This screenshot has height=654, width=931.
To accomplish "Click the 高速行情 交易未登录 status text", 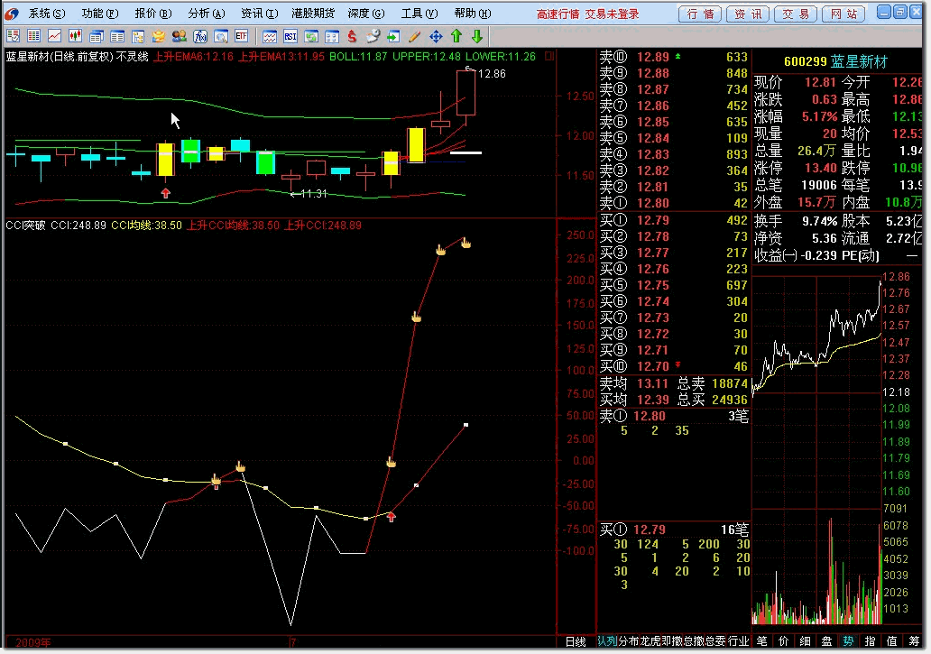I will (588, 14).
